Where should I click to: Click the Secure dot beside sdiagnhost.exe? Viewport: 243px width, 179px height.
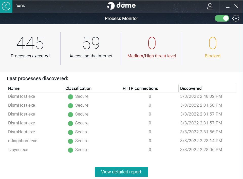pyautogui.click(x=70, y=141)
